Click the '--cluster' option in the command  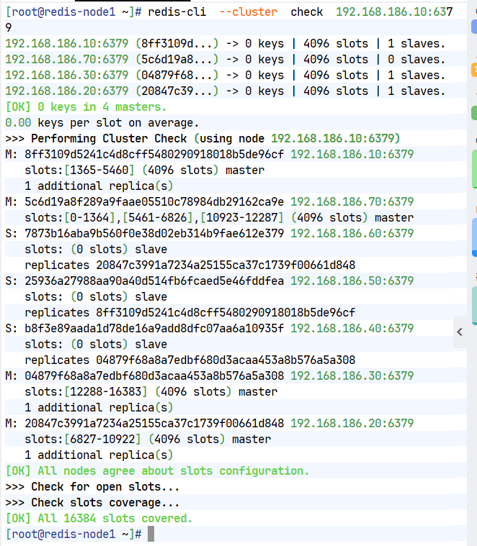click(249, 12)
